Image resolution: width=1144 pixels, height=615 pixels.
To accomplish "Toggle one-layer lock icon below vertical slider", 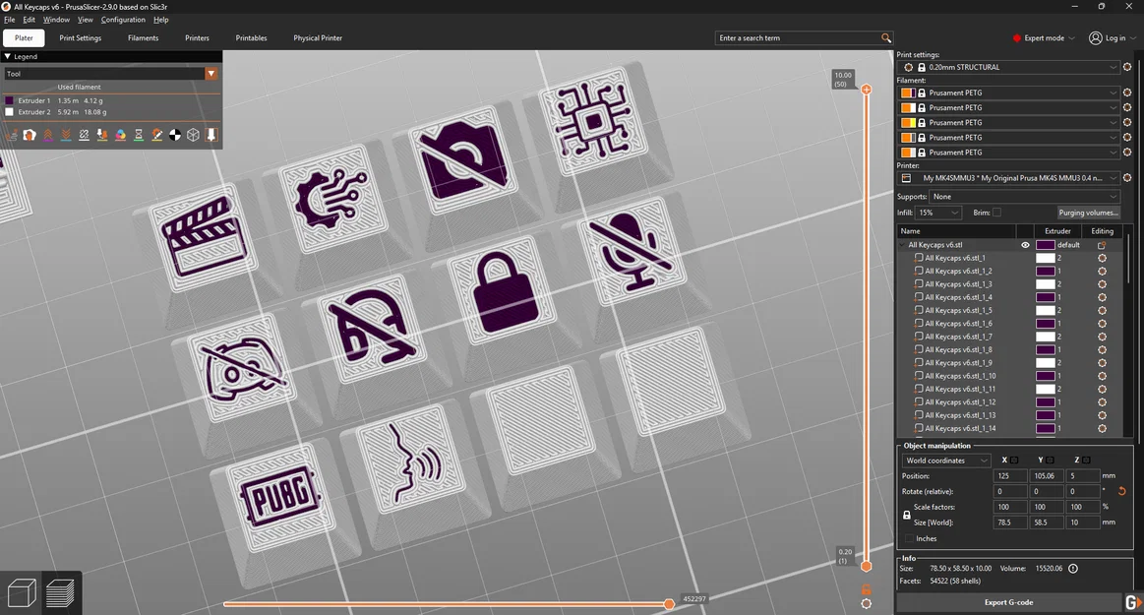I will click(866, 589).
